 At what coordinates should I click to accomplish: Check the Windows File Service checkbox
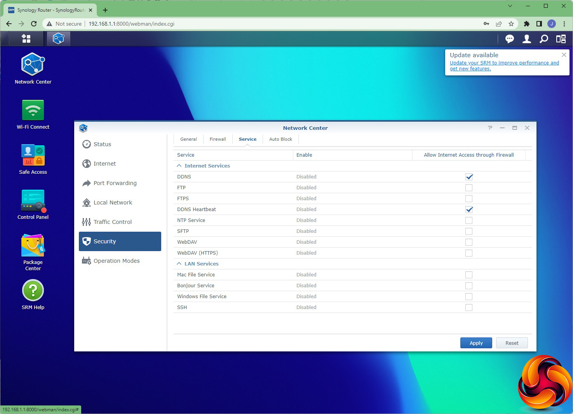[469, 297]
